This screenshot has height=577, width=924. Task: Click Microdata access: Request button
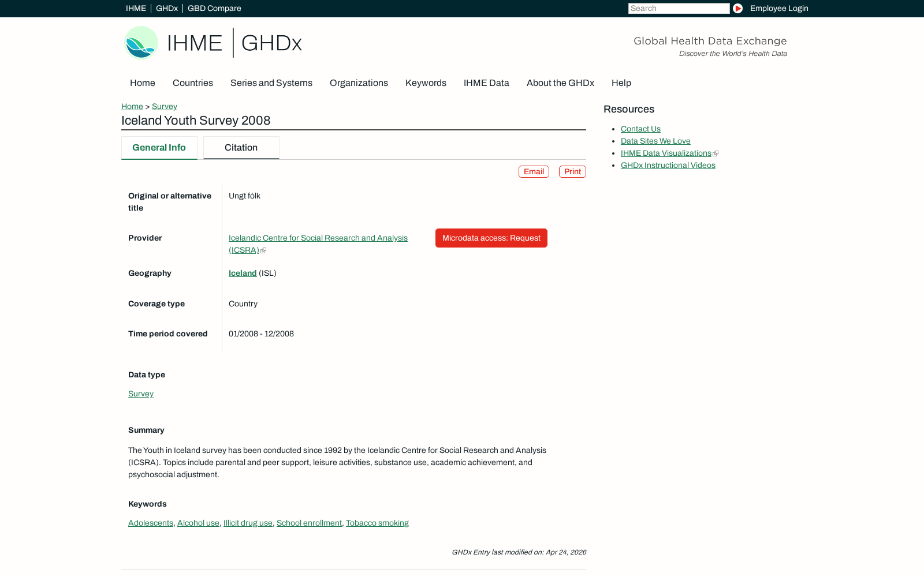pos(491,238)
